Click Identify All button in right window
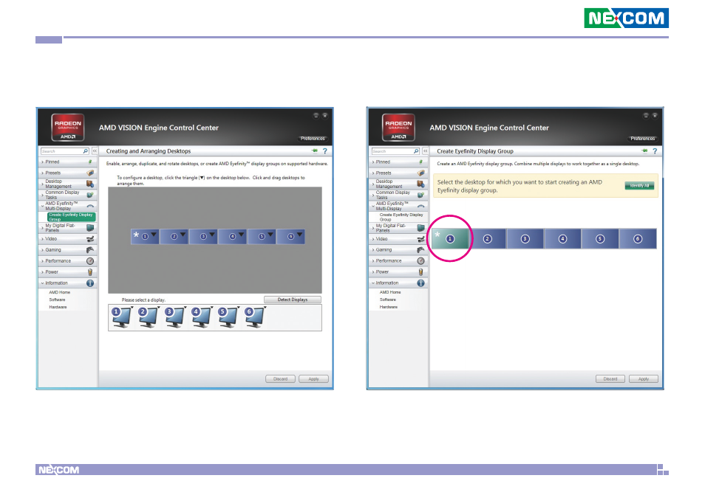Viewport: 705px width, 495px height. (x=639, y=186)
